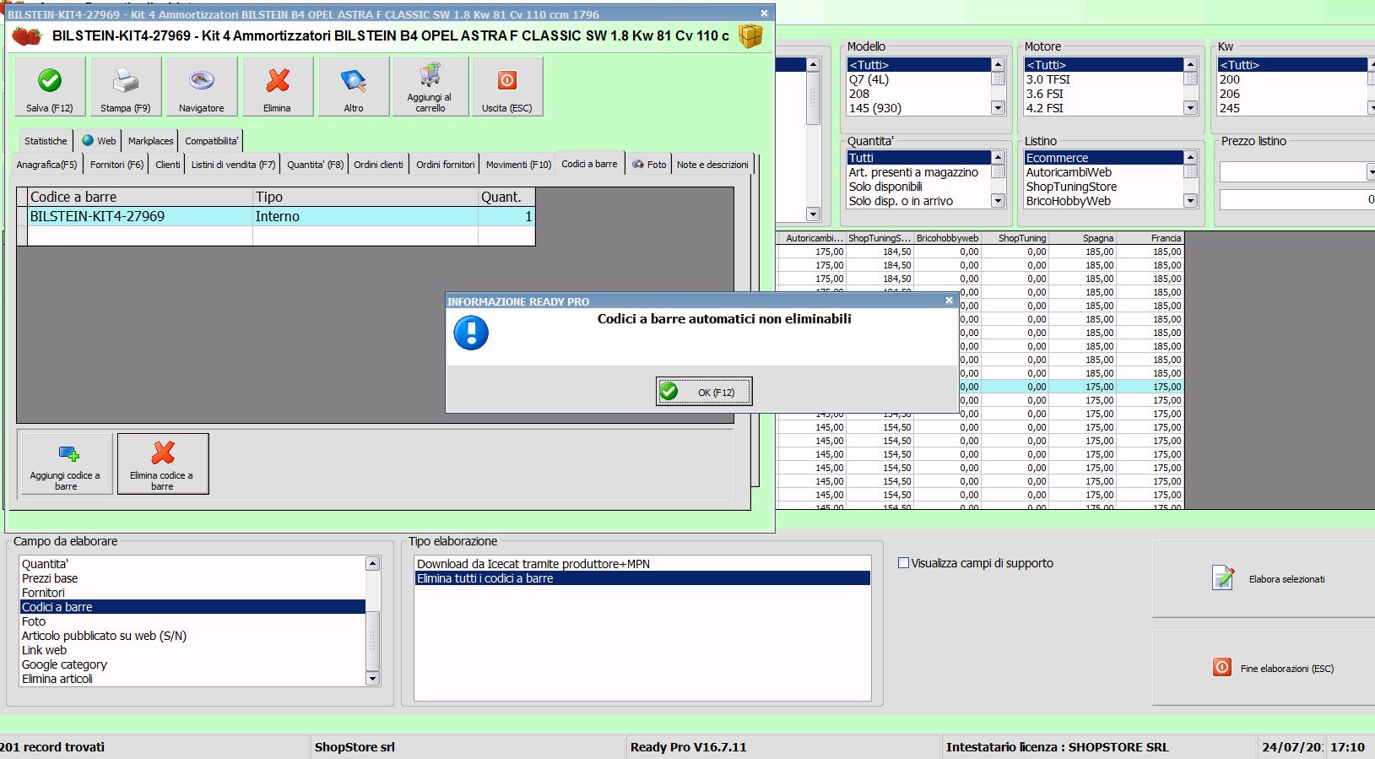The image size is (1375, 759).
Task: Delete article using Elimina red X
Action: (x=277, y=87)
